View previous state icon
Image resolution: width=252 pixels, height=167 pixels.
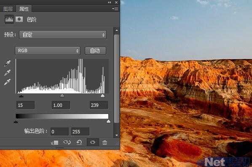click(67, 142)
